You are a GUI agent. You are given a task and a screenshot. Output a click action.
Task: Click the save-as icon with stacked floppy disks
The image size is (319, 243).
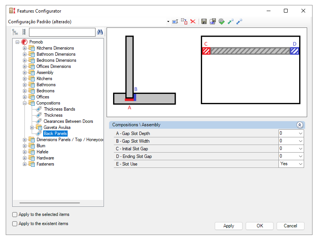pos(212,21)
